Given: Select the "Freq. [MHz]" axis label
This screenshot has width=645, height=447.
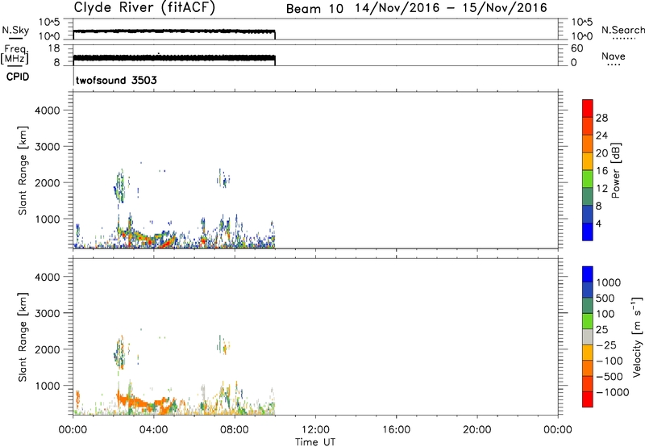Looking at the screenshot, I should point(15,55).
